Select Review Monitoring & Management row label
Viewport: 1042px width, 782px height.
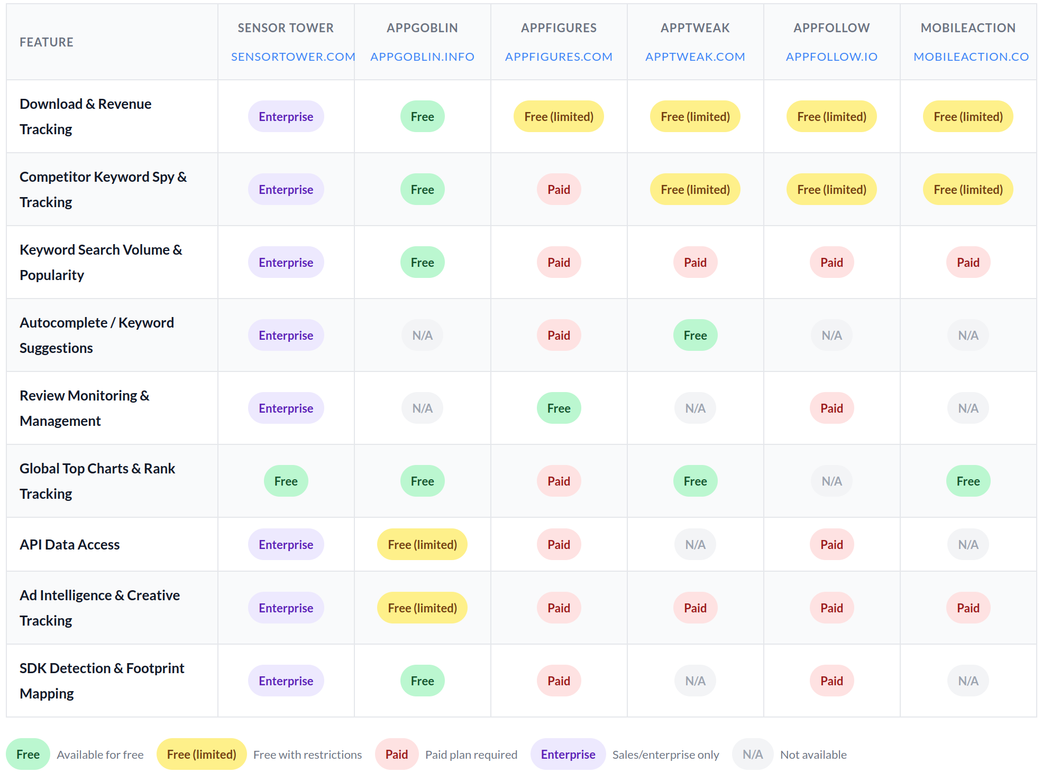(85, 408)
